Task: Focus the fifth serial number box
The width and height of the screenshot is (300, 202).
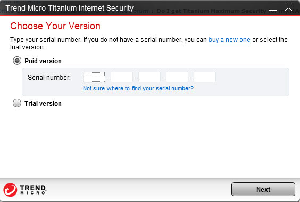Action: [205, 77]
